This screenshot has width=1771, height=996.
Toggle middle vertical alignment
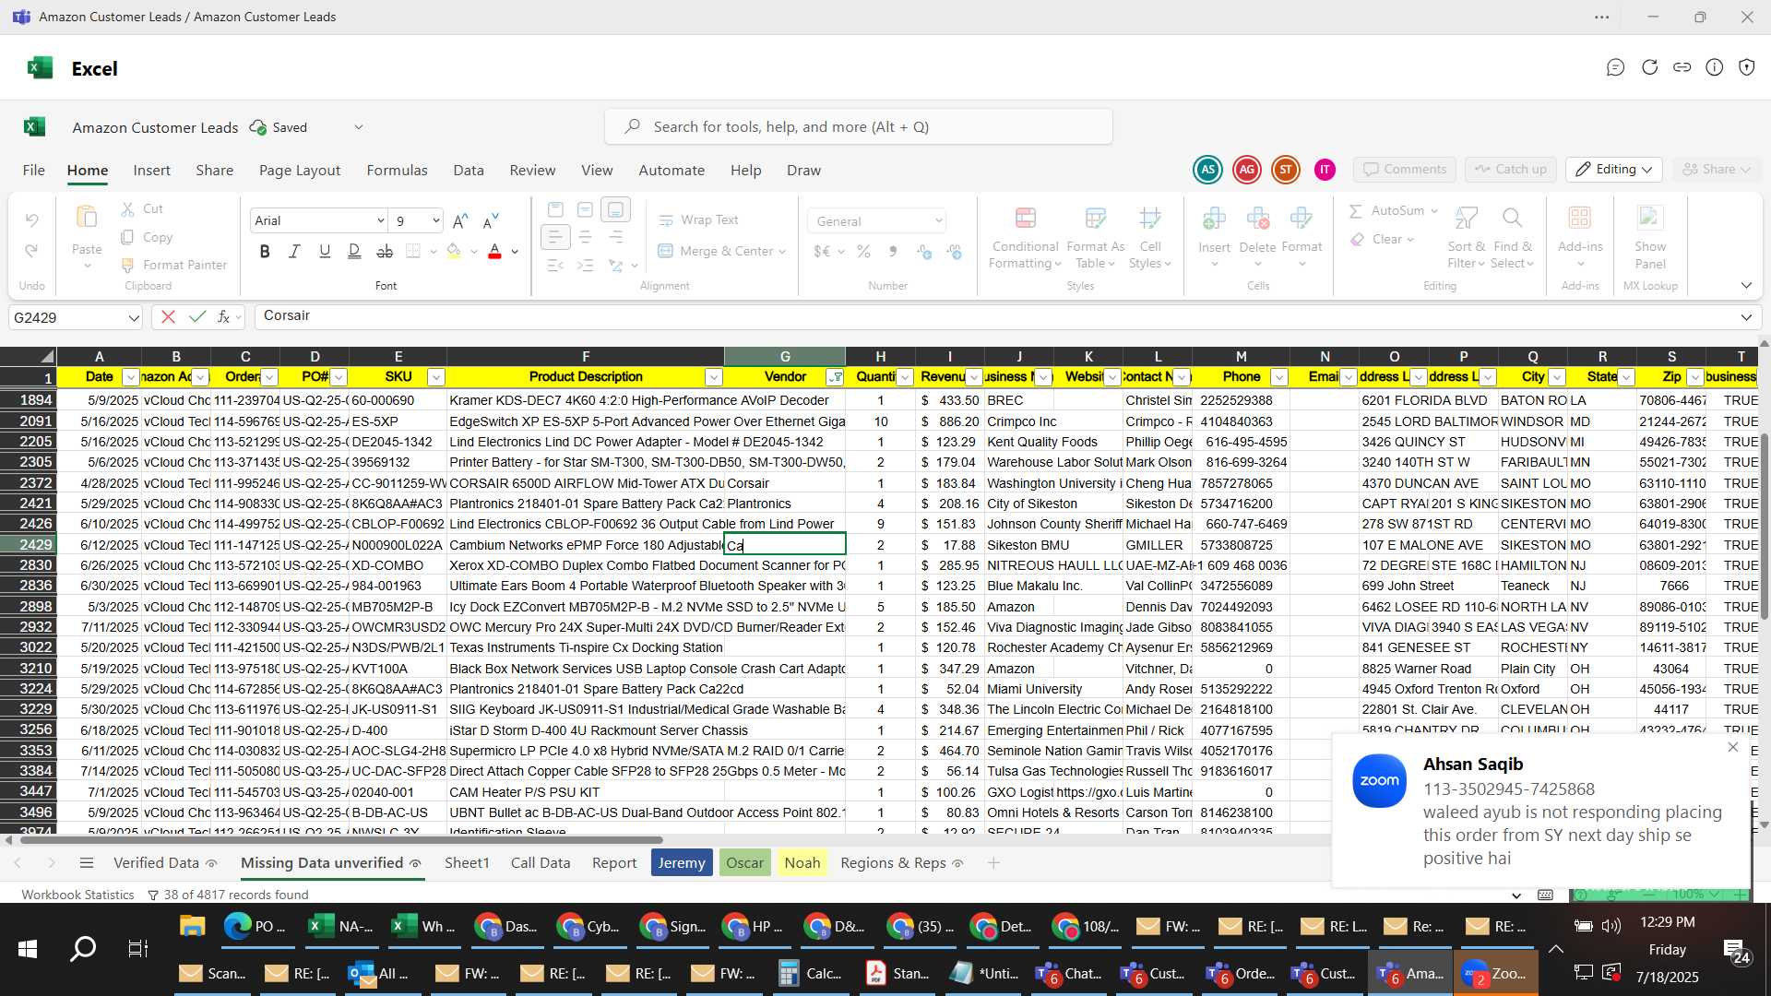(585, 210)
